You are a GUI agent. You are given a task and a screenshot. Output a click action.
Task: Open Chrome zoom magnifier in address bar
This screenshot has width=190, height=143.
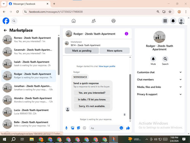158,12
